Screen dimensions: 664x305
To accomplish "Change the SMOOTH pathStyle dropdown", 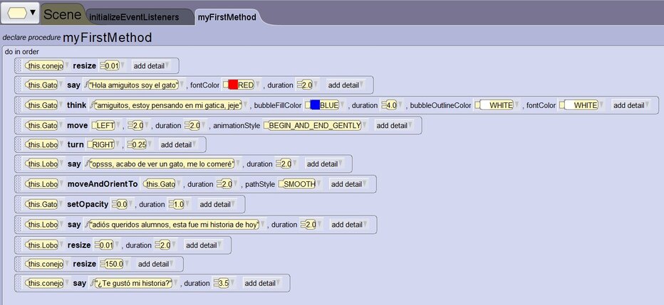I will tap(299, 184).
